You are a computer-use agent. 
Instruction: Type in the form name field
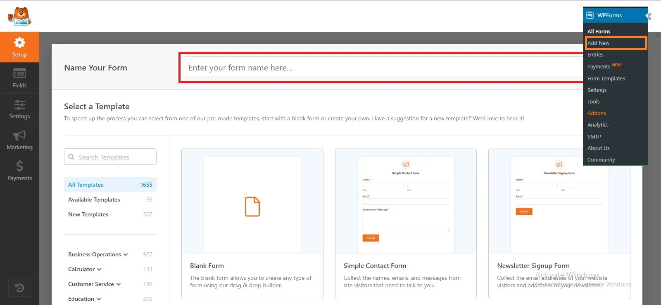coord(383,68)
